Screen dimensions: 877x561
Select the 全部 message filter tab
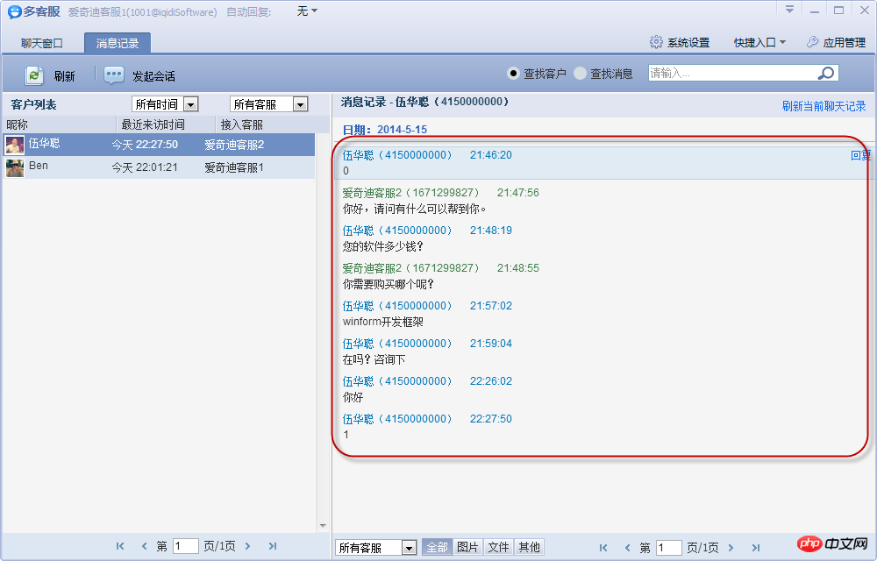tap(437, 547)
